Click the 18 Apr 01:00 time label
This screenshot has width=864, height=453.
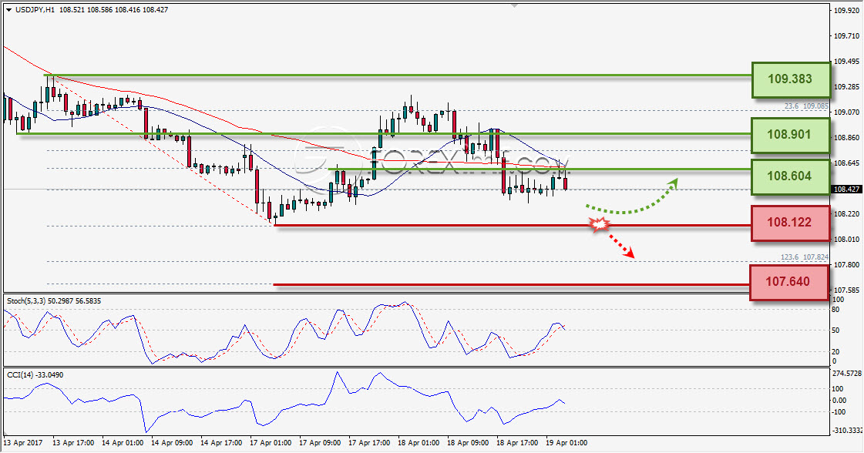coord(419,443)
